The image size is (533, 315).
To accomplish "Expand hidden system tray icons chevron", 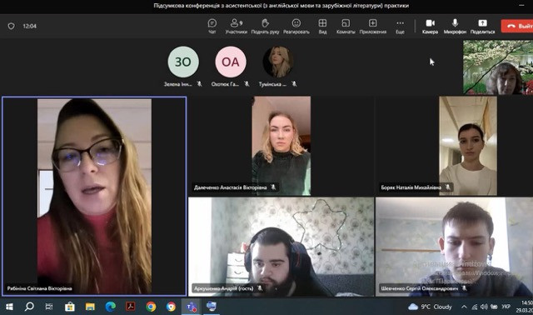I will 464,307.
